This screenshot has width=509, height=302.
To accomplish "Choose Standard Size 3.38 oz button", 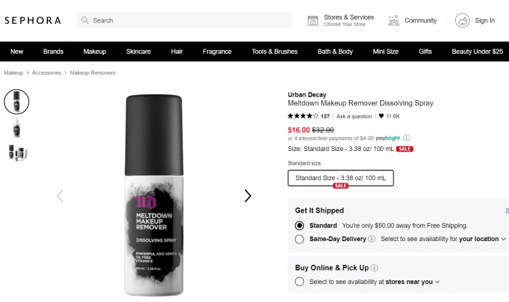I will pos(340,178).
